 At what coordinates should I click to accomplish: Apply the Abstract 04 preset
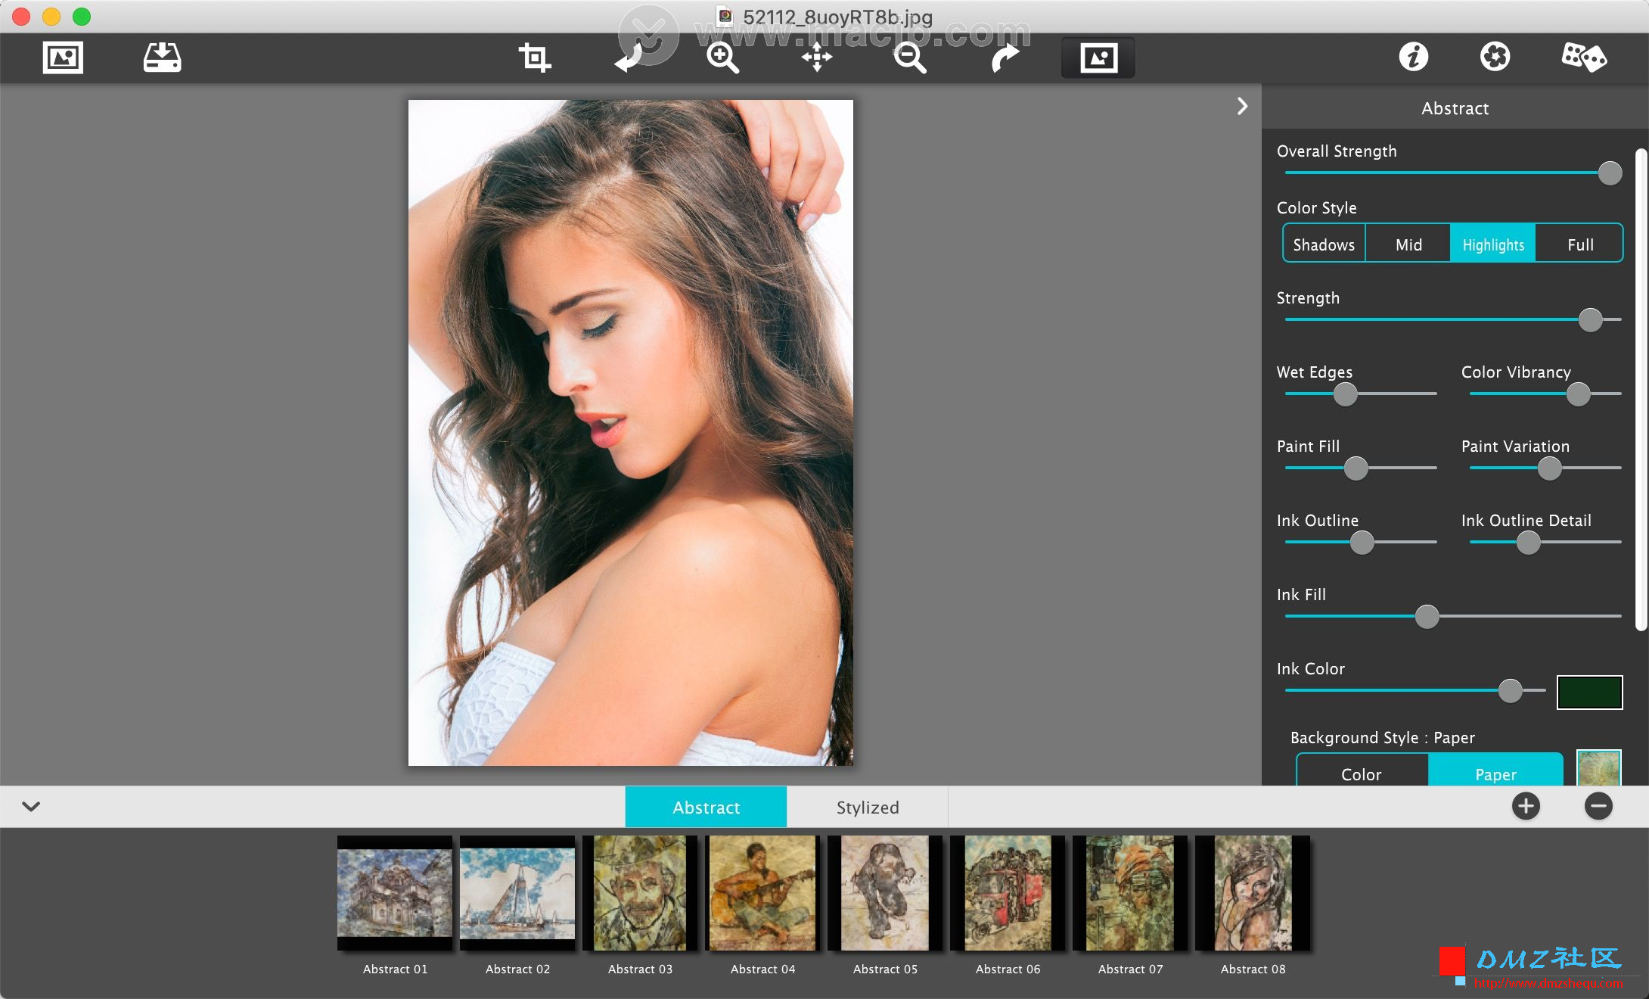point(762,893)
